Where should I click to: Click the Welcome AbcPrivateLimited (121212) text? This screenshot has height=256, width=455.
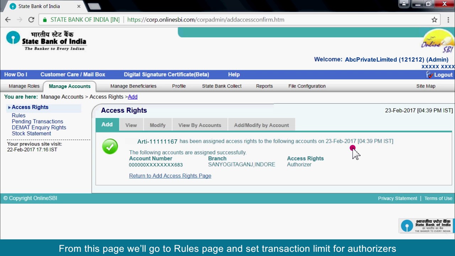(x=381, y=60)
